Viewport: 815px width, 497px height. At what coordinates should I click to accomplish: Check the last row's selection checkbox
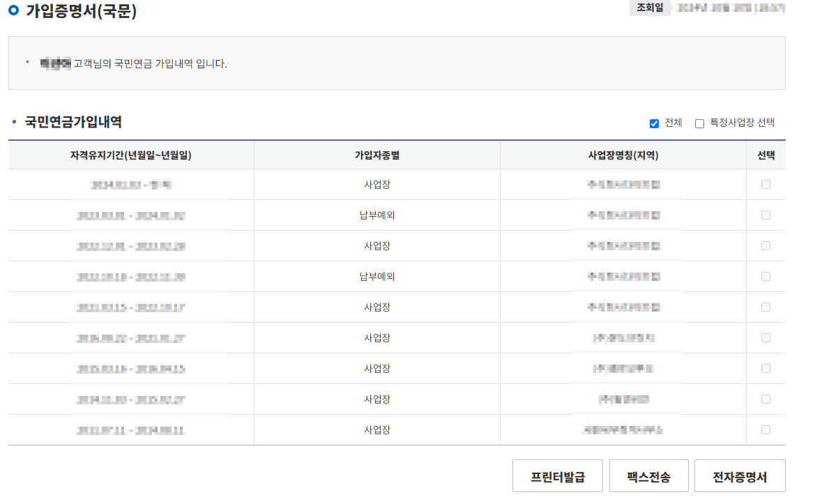coord(767,429)
